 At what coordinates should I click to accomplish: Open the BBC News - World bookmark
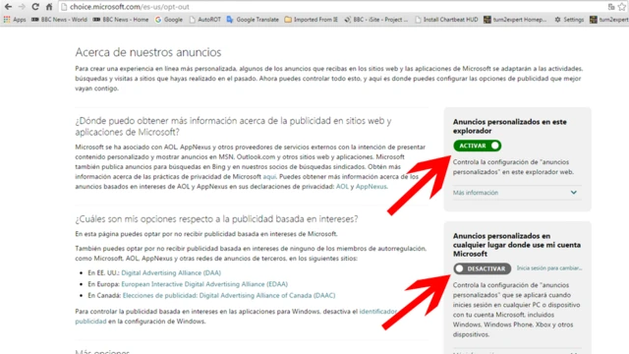pos(59,20)
